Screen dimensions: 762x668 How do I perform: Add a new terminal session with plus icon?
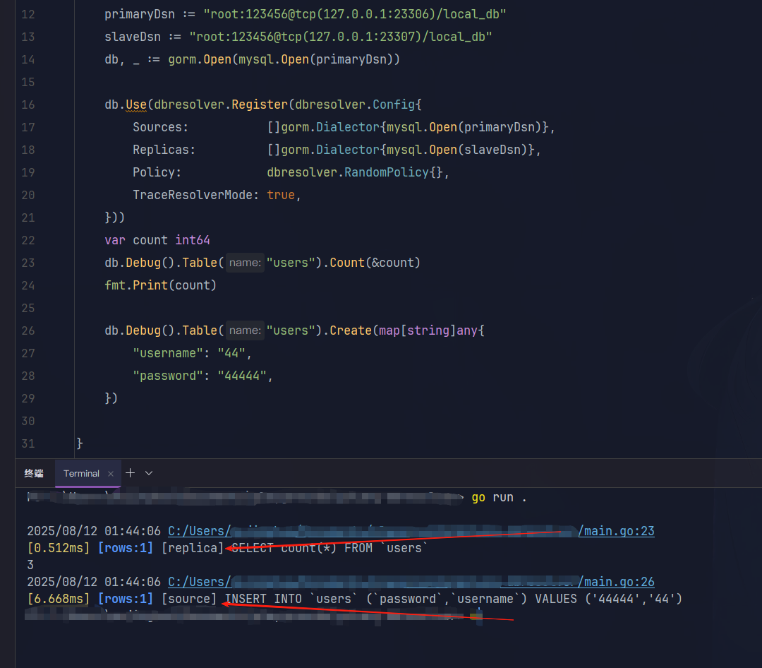(x=130, y=473)
